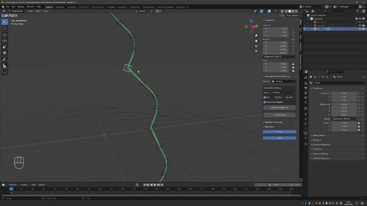This screenshot has height=206, width=367.
Task: Expand the Bendy Bones panel
Action: 319,136
